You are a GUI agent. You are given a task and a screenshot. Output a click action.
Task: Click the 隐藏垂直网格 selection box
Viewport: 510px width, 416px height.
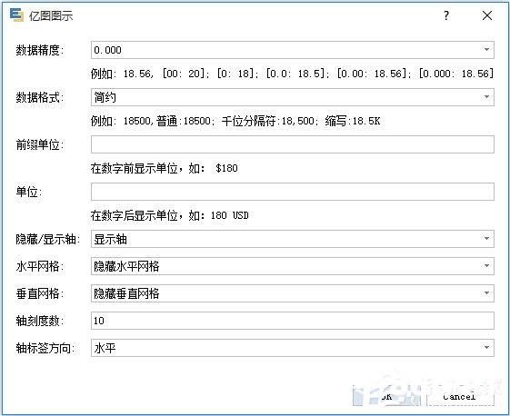click(293, 293)
